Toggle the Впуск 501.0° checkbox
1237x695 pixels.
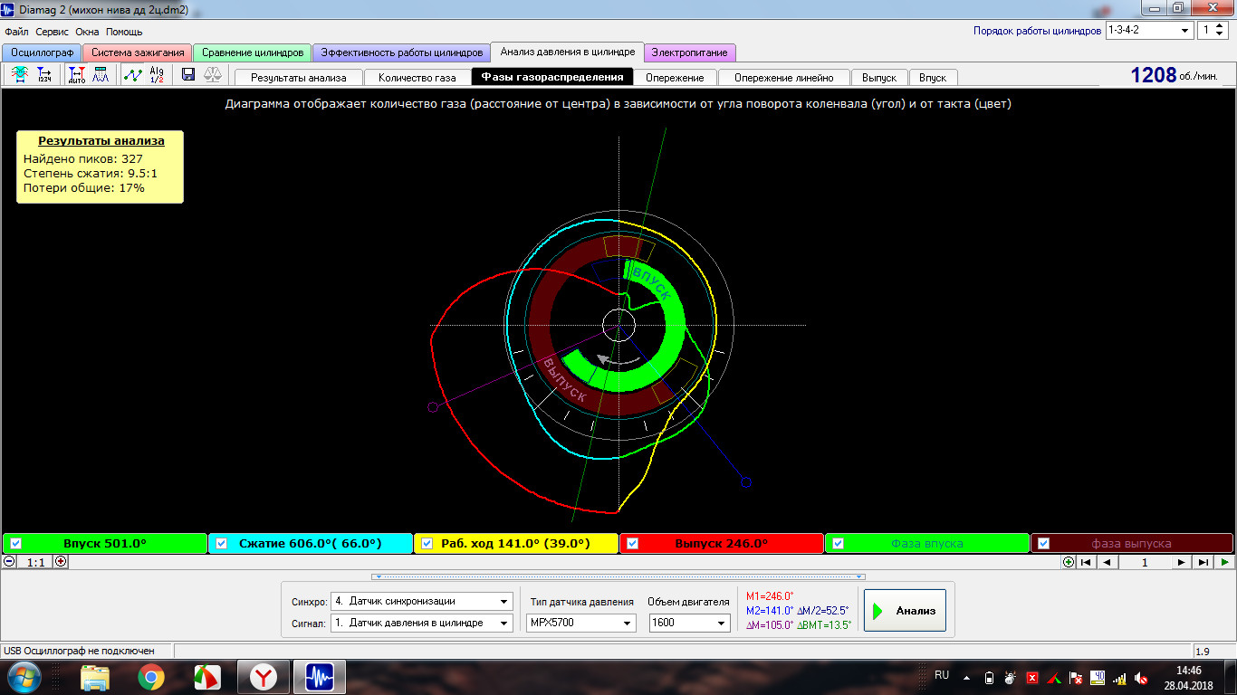(x=15, y=543)
